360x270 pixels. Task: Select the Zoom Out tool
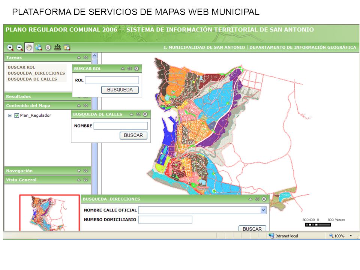click(x=19, y=48)
